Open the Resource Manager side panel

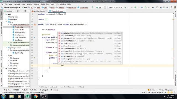click(1, 29)
